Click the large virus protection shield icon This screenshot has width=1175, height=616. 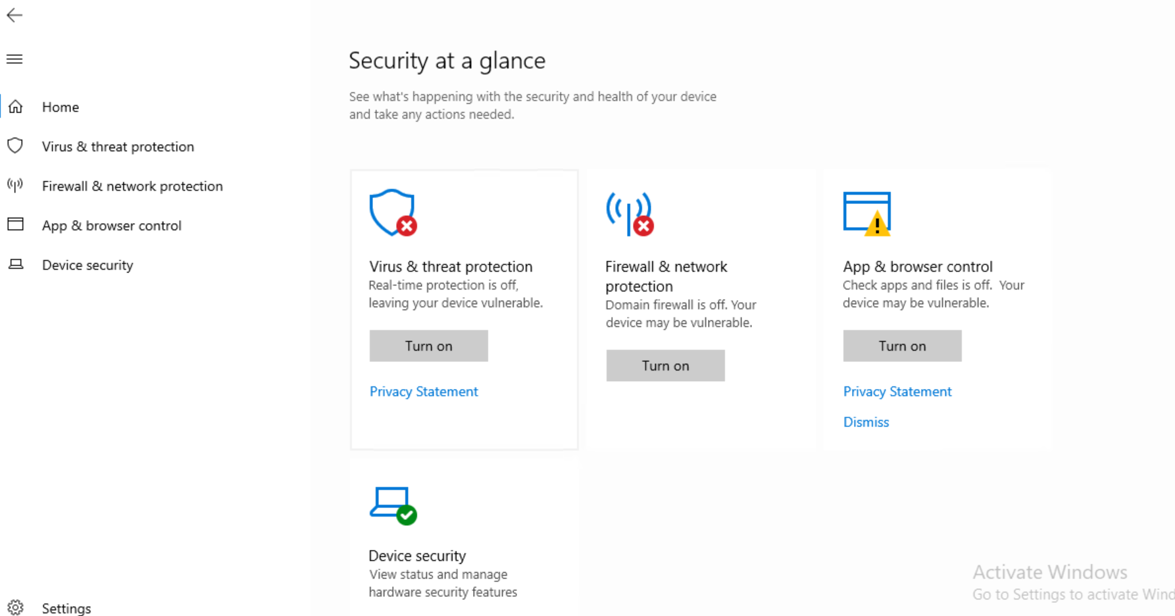coord(393,213)
